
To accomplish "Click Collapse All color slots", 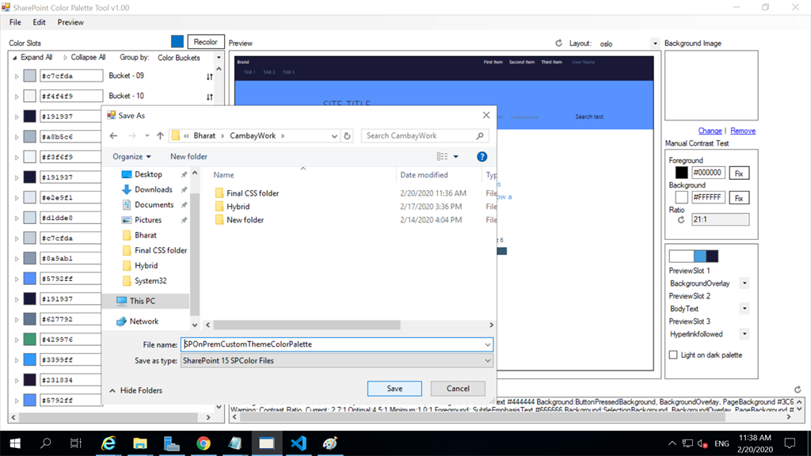I will [84, 57].
